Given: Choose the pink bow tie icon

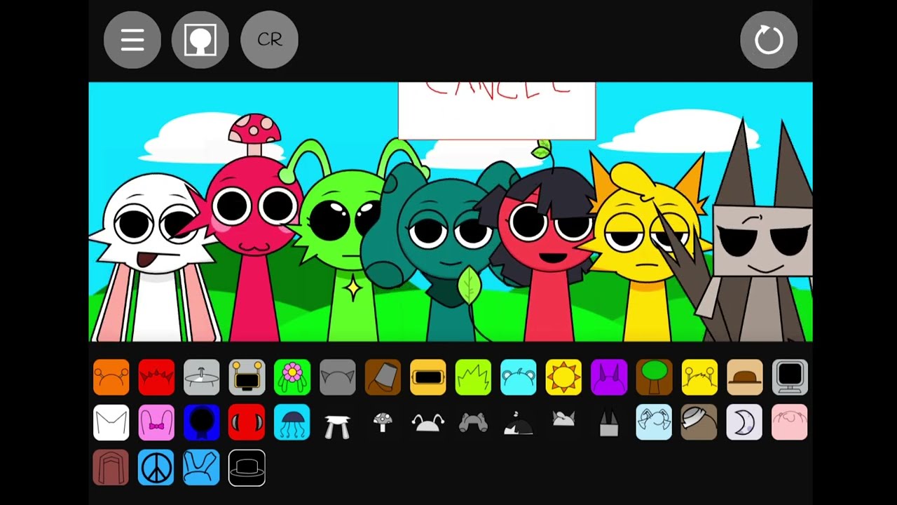Looking at the screenshot, I should (x=156, y=422).
